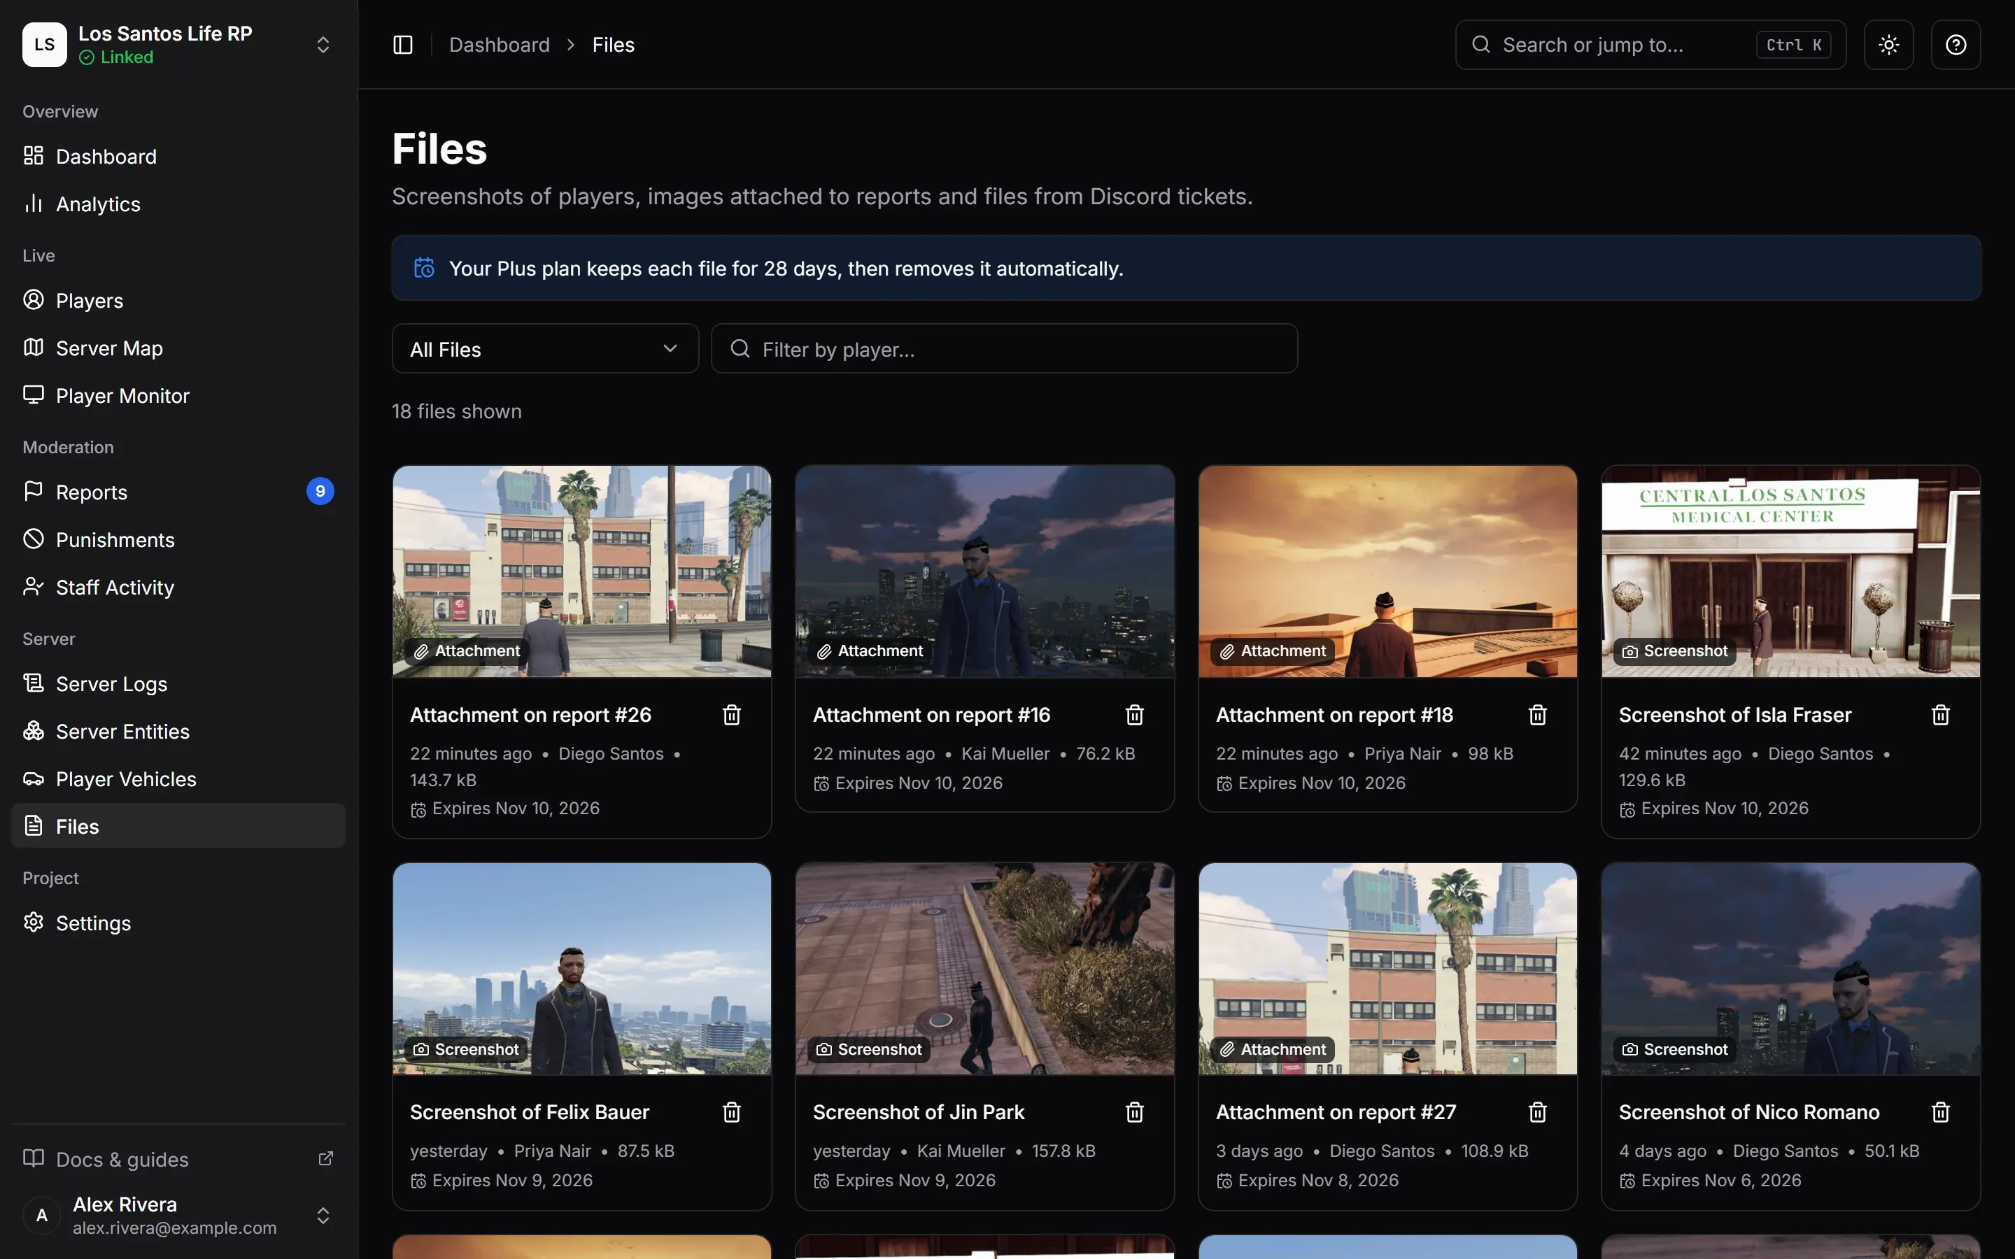This screenshot has width=2015, height=1259.
Task: Delete Screenshot of Isla Fraser file
Action: [x=1941, y=716]
